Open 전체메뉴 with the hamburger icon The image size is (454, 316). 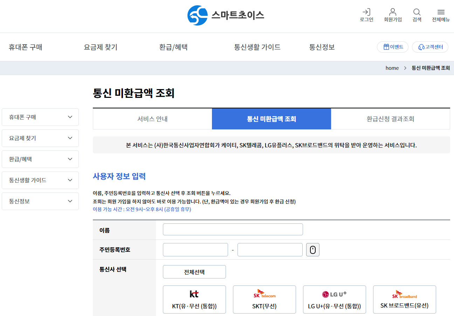click(x=441, y=15)
